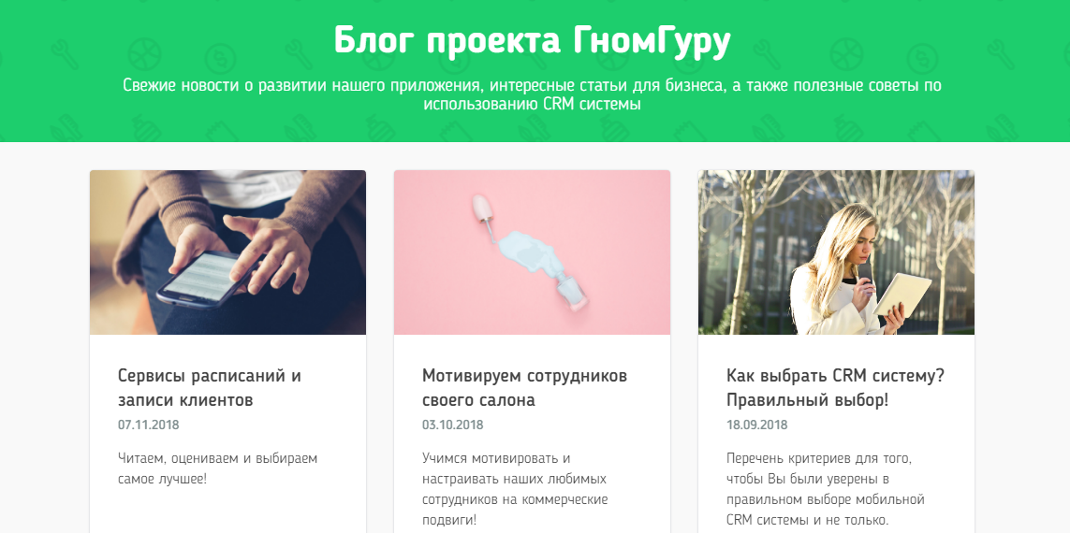The width and height of the screenshot is (1070, 533).
Task: Open article 'Сервисы расписаний и записи клиентов'
Action: (210, 388)
